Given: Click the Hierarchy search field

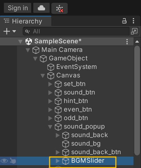Looking at the screenshot, I should [x=76, y=31].
